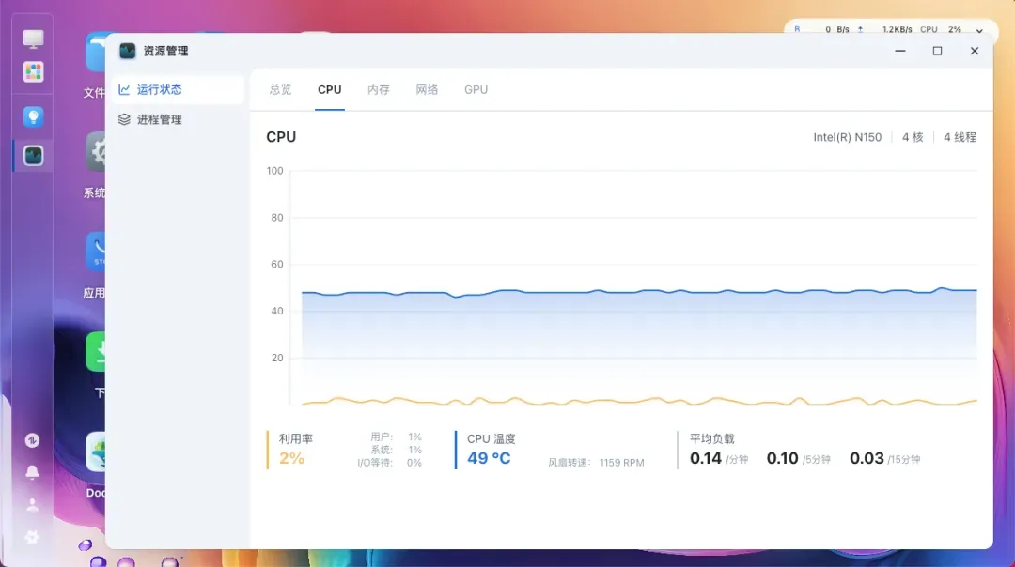Click the 4 核 core count label
This screenshot has height=567, width=1015.
point(913,137)
